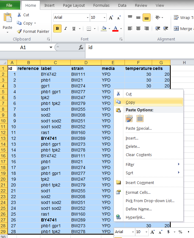Click the Fill Color paint bucket
Screen dimensions: 194x238
tap(104, 29)
